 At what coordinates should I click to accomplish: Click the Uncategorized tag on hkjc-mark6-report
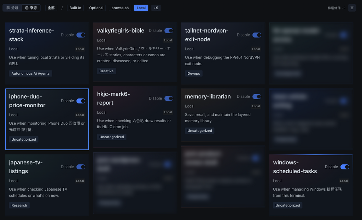[112, 137]
